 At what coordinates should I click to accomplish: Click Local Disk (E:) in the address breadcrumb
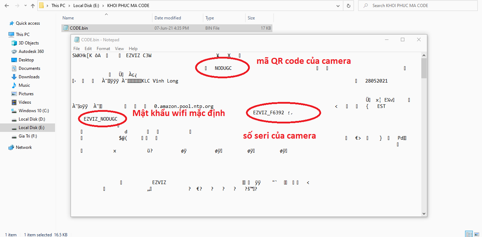pos(86,6)
